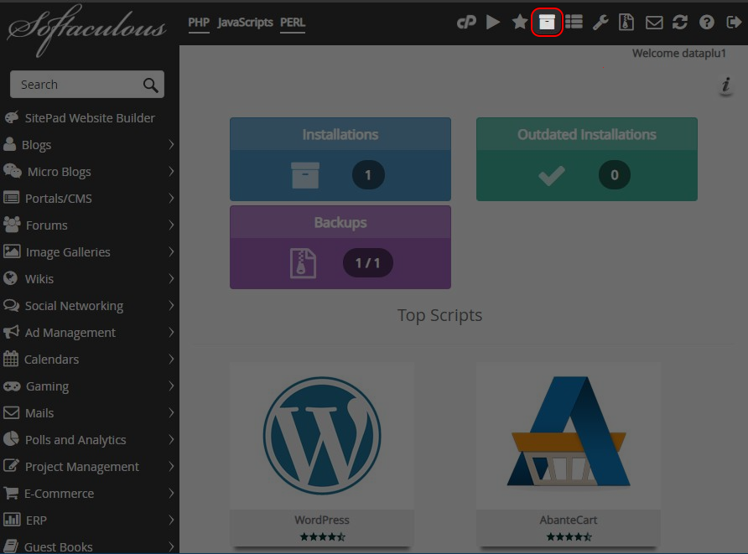The width and height of the screenshot is (748, 554).
Task: Click the play (demos) icon in toolbar
Action: [x=493, y=23]
